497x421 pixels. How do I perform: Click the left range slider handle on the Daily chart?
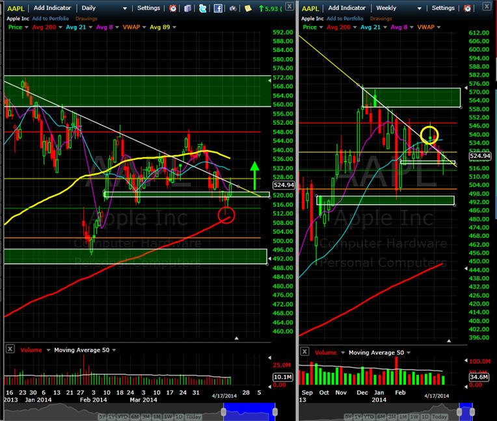(224, 411)
